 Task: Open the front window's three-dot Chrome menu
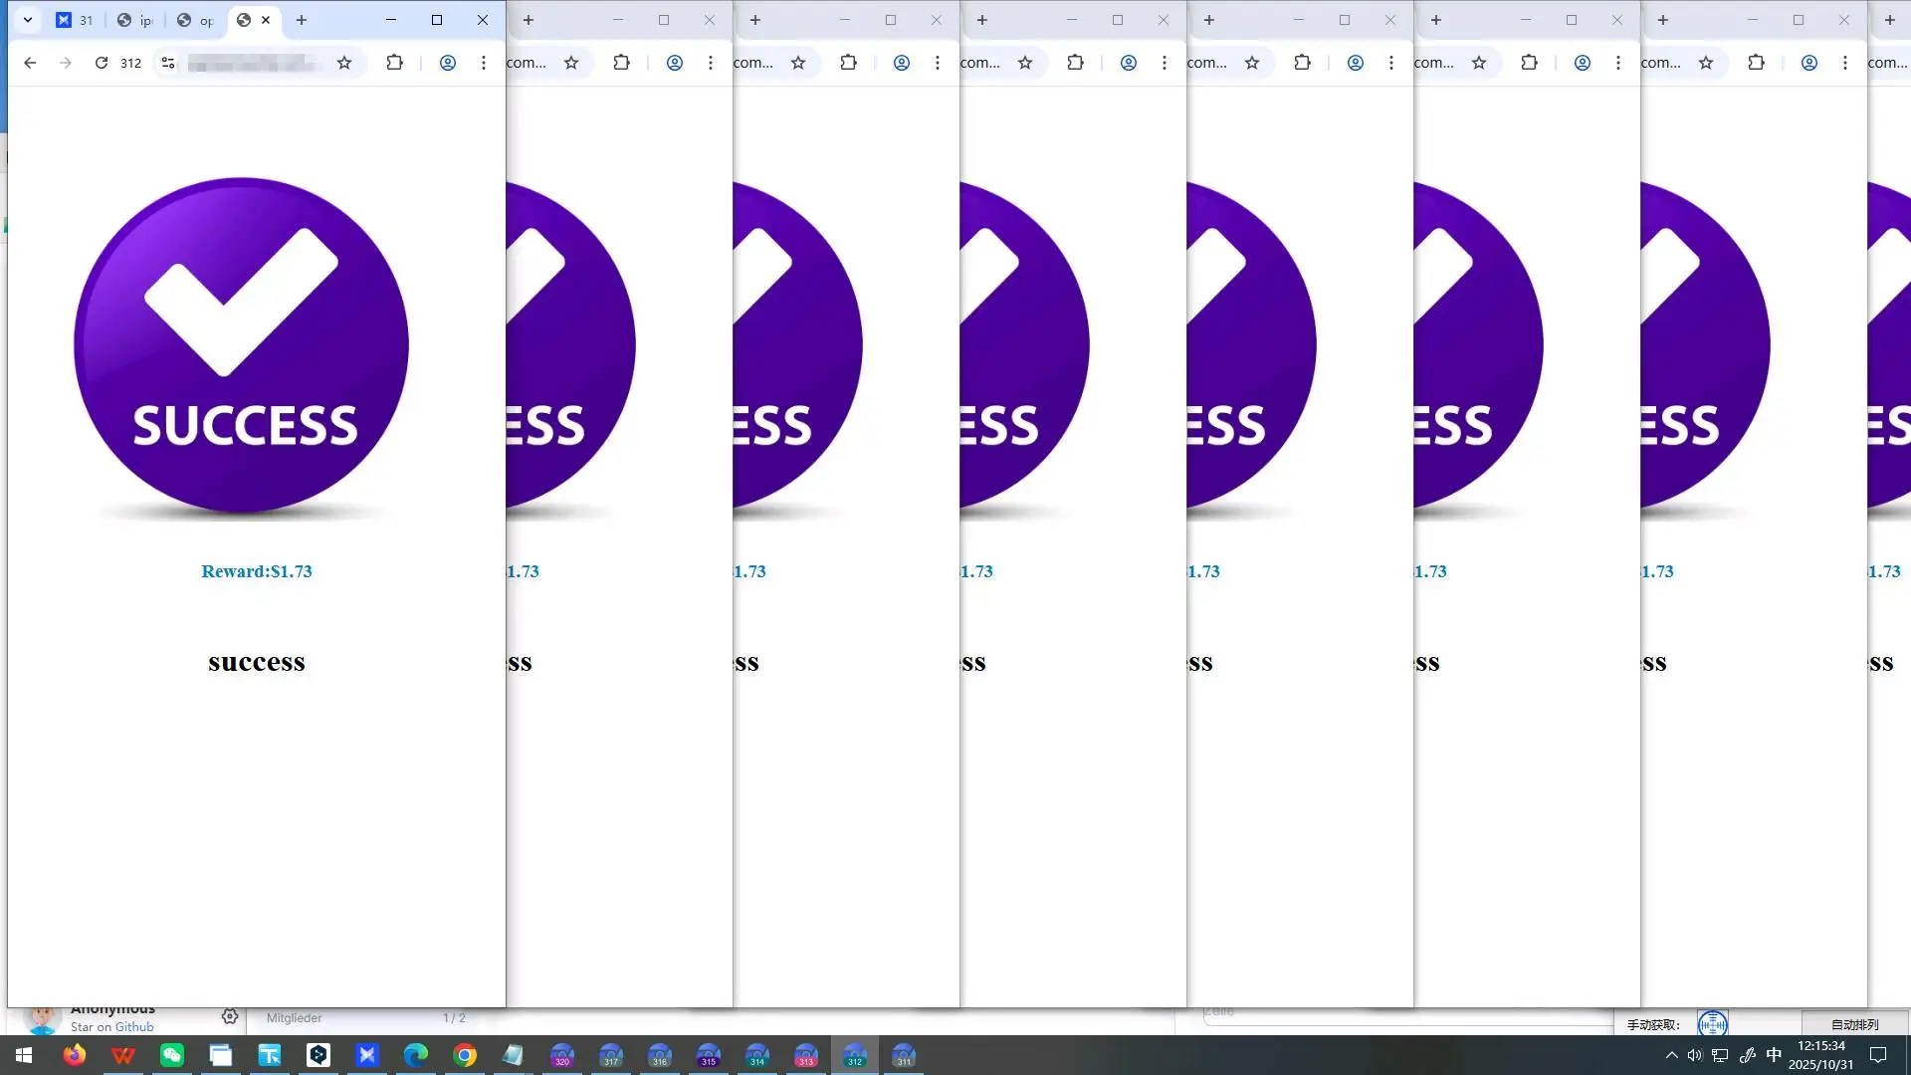484,63
